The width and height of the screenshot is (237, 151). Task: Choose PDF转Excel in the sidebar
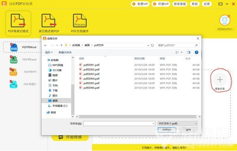[x=23, y=59]
